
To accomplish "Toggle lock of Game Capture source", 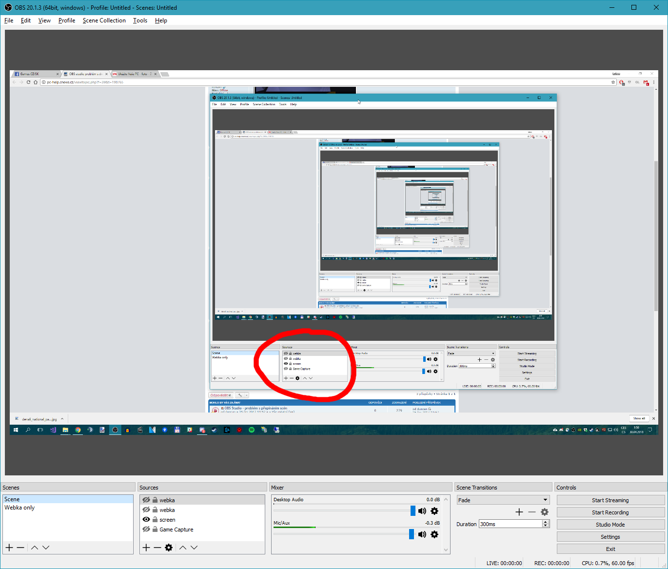I will pos(155,529).
